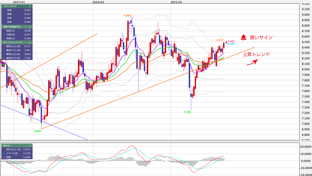Screen dimensions: 312x176
Task: Close the MACD legend panel
Action: pyautogui.click(x=30, y=146)
